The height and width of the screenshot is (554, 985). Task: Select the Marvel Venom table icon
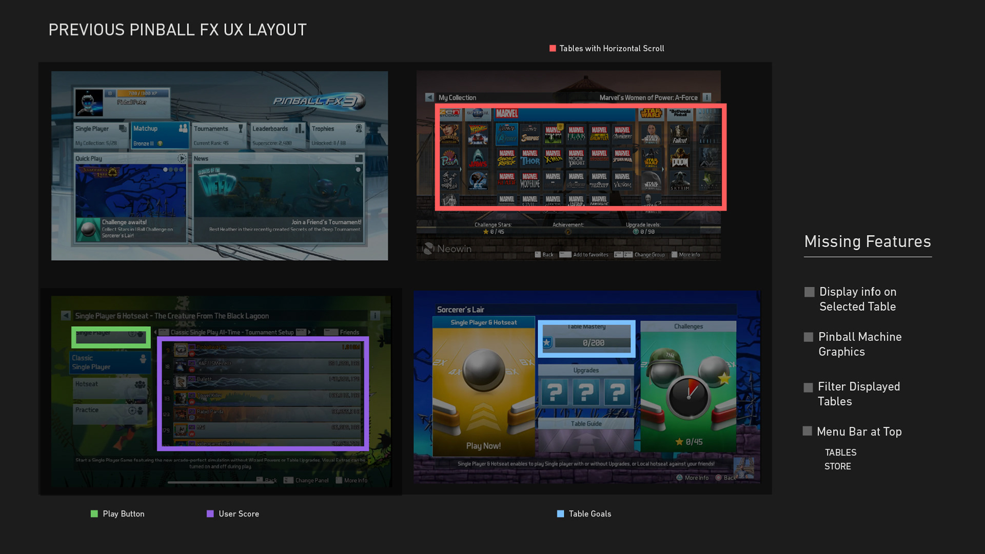tap(622, 181)
